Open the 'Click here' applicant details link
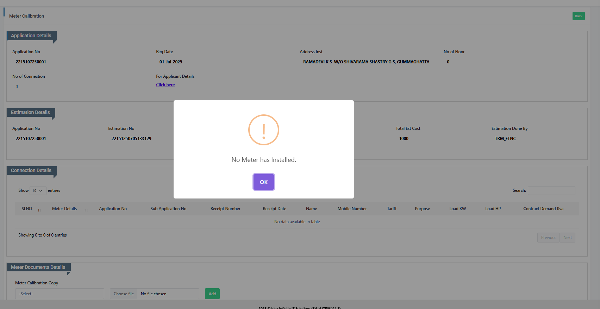This screenshot has height=309, width=600. point(165,85)
